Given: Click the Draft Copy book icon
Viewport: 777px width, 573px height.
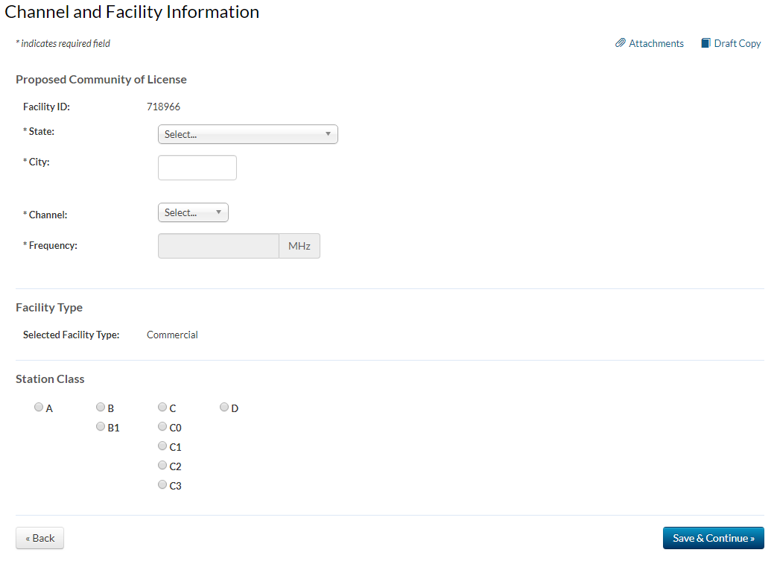Looking at the screenshot, I should click(705, 43).
